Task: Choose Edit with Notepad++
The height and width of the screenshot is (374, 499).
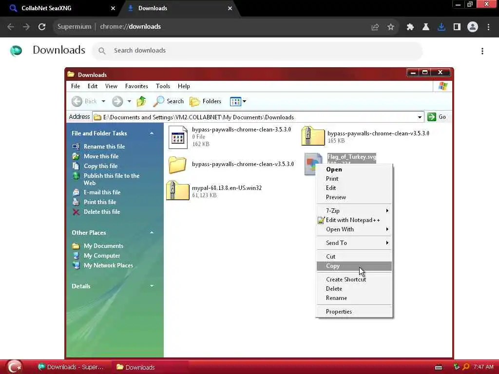Action: pyautogui.click(x=354, y=220)
